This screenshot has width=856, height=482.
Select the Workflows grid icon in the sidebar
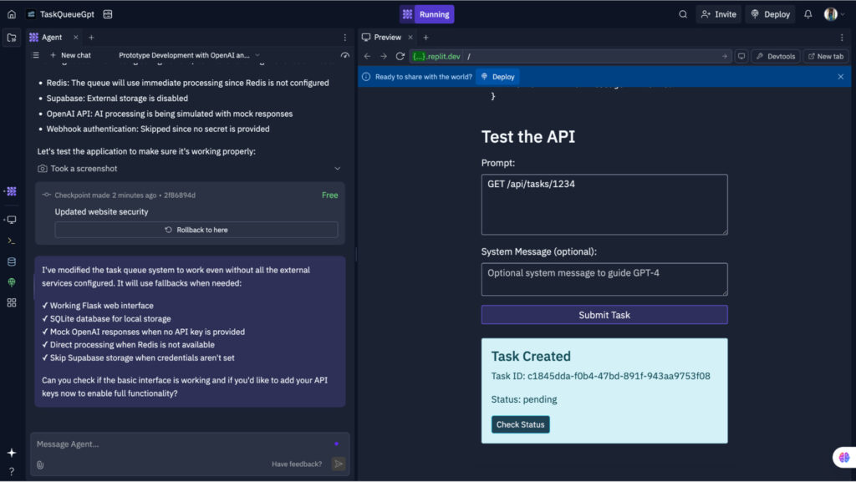click(11, 302)
